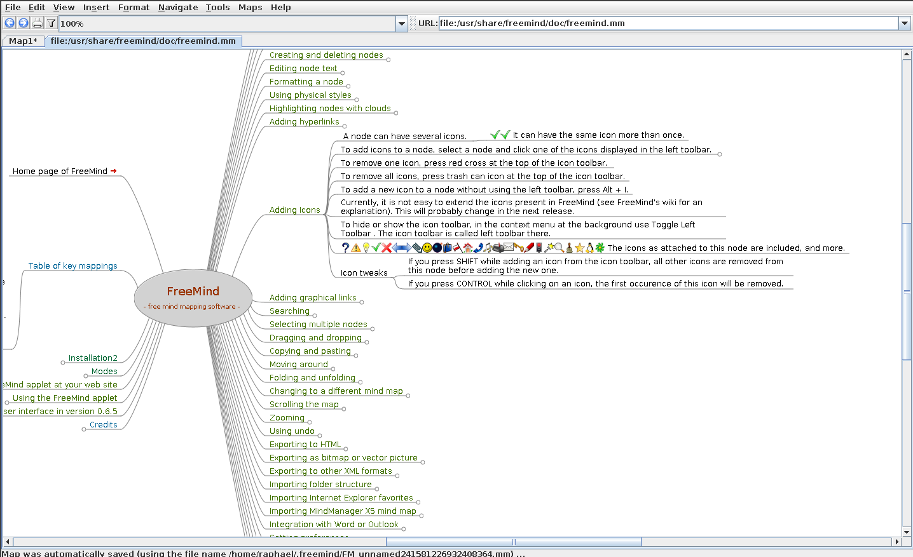
Task: Open the Navigate menu
Action: point(178,7)
